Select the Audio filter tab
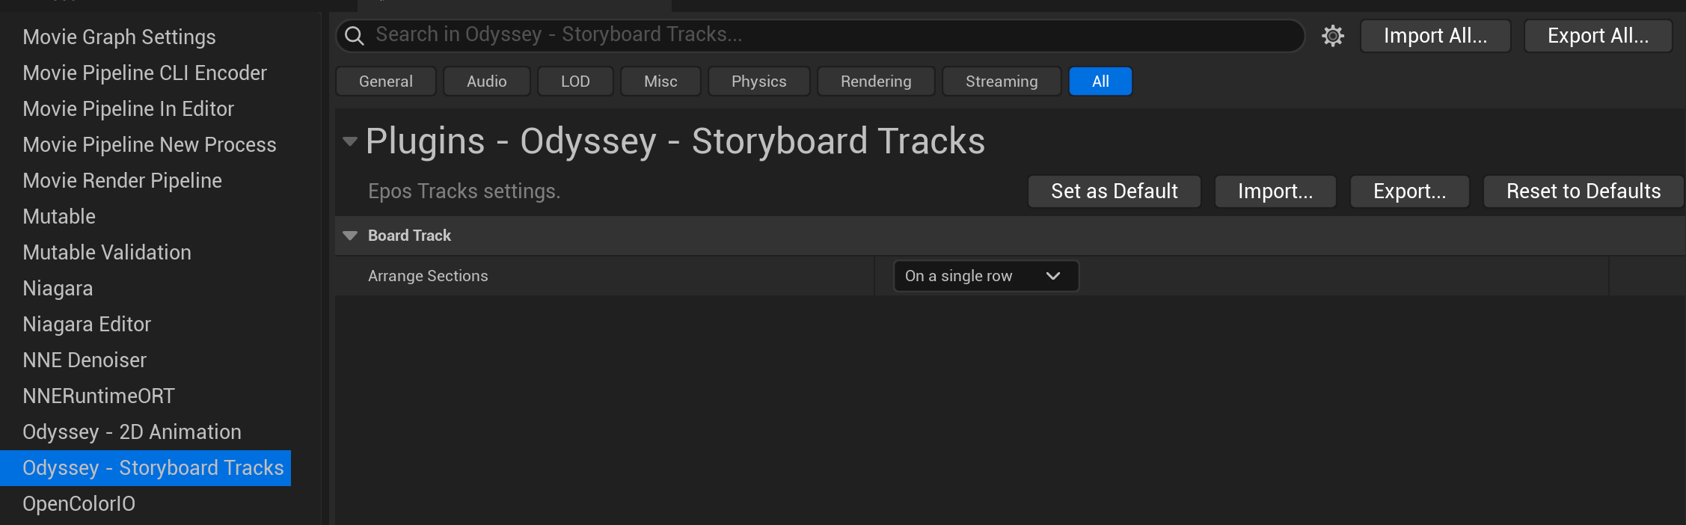Viewport: 1686px width, 525px height. click(x=487, y=82)
